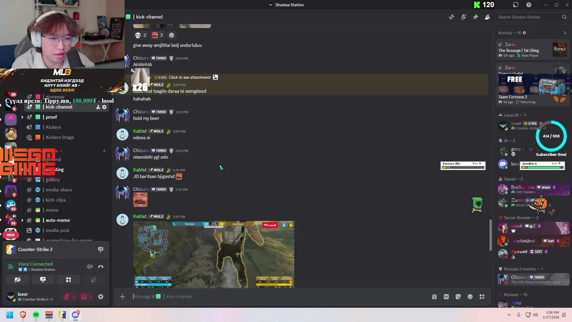Image resolution: width=572 pixels, height=322 pixels.
Task: Open the auto-meme channel
Action: point(66,220)
